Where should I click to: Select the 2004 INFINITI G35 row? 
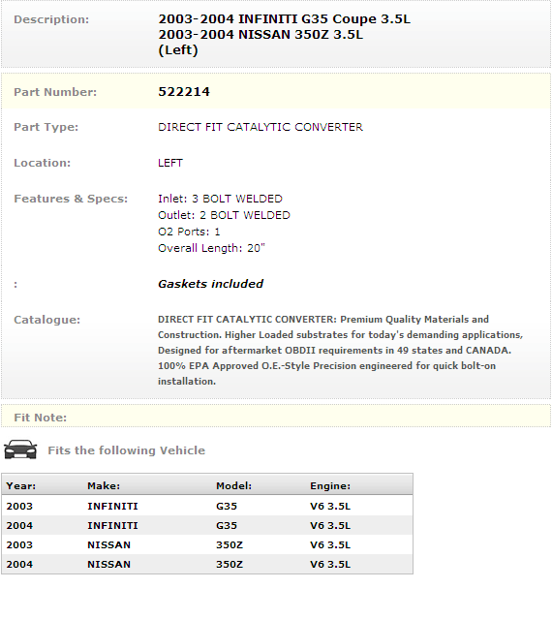pos(207,525)
